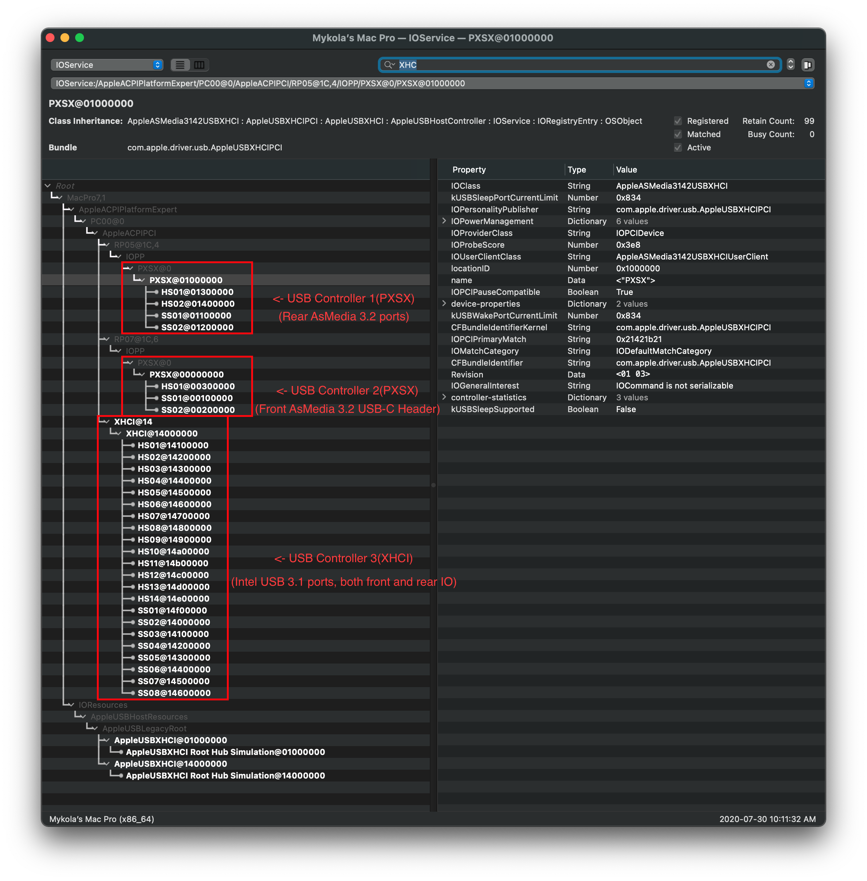867x881 pixels.
Task: Open the IOService plane dropdown
Action: tap(106, 65)
